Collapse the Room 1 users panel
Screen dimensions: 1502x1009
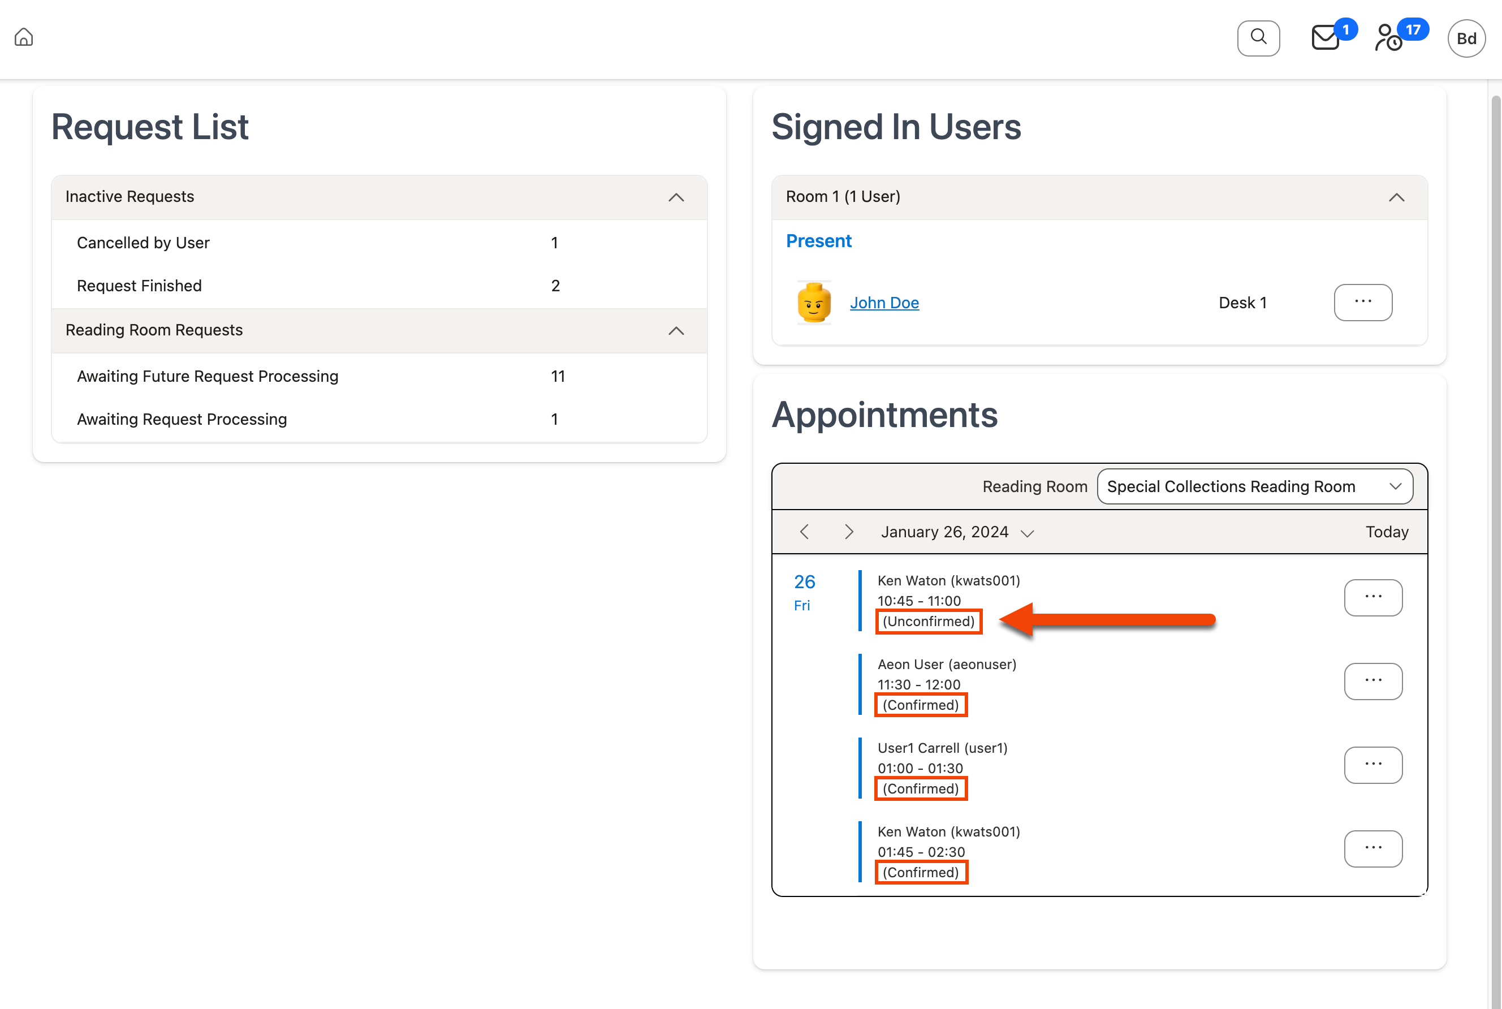[1397, 197]
